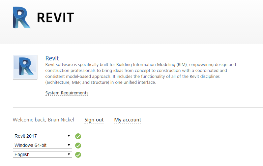Click the green checkmark beside English
Image resolution: width=263 pixels, height=166 pixels.
tap(78, 154)
